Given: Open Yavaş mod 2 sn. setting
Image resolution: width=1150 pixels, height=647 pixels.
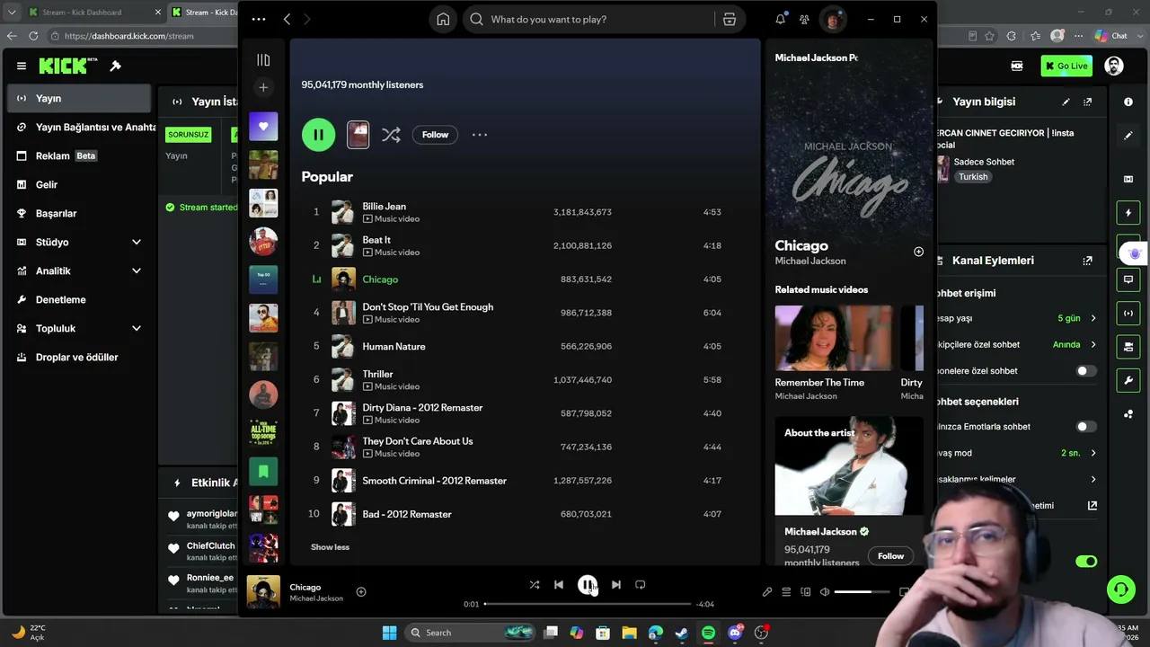Looking at the screenshot, I should (x=1017, y=453).
